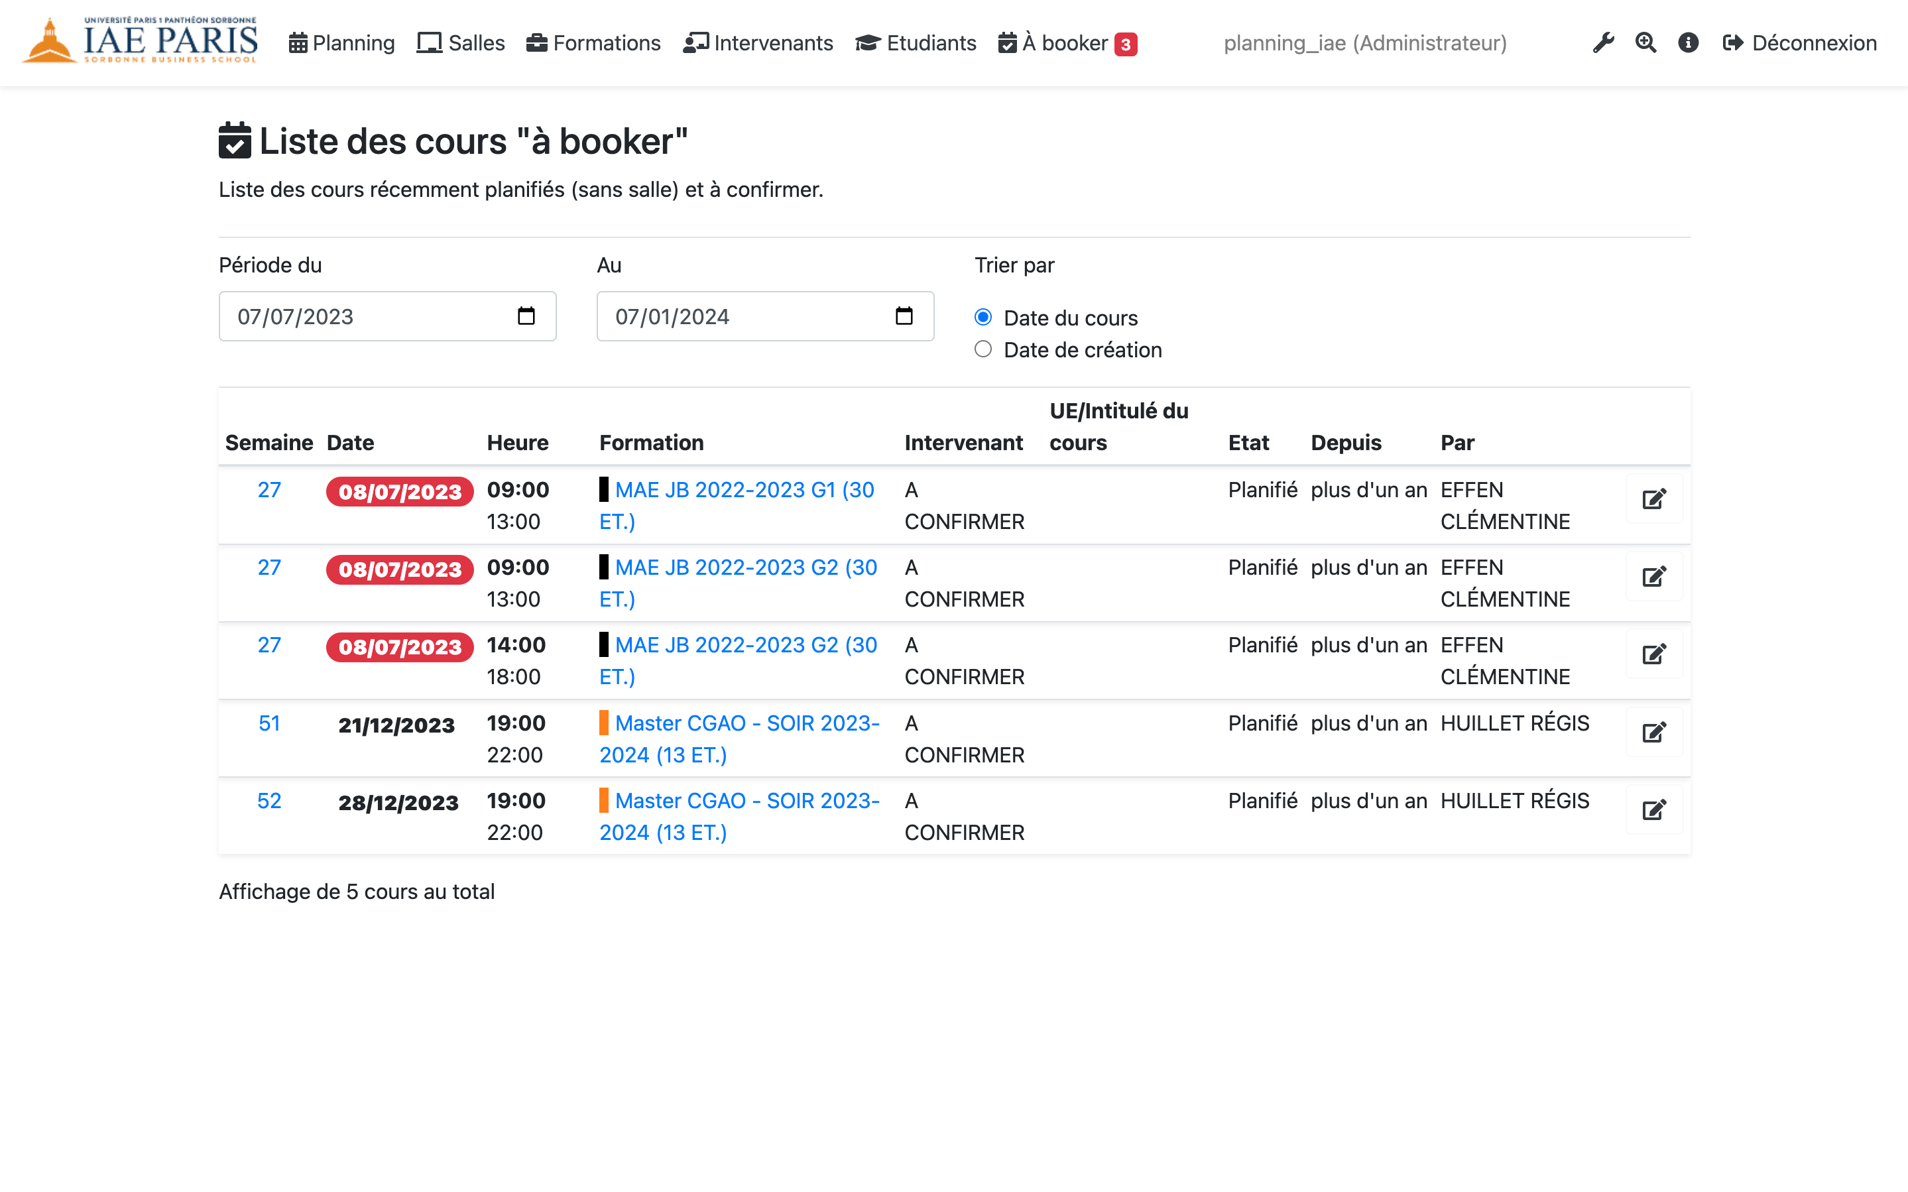Open the info circle icon

pos(1688,42)
